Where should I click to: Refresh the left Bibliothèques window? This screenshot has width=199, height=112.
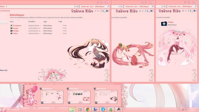(x=77, y=7)
